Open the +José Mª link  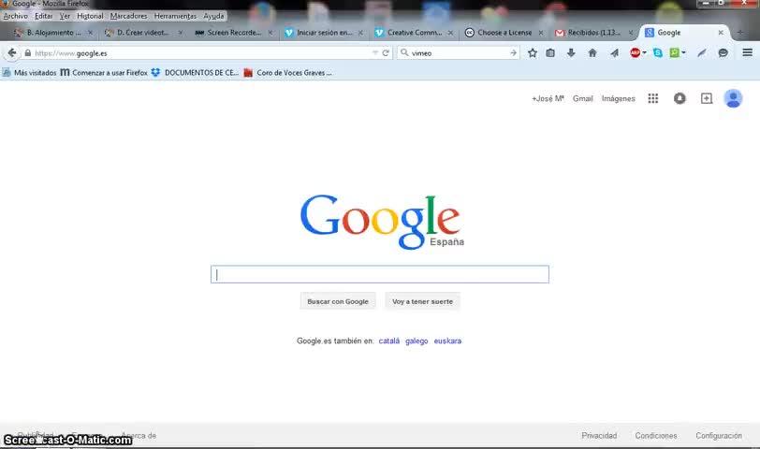(548, 98)
